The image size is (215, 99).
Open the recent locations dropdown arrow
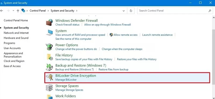coord(13,11)
